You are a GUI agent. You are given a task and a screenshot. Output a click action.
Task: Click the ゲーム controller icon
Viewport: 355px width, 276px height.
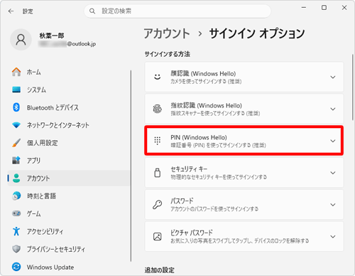tap(16, 213)
